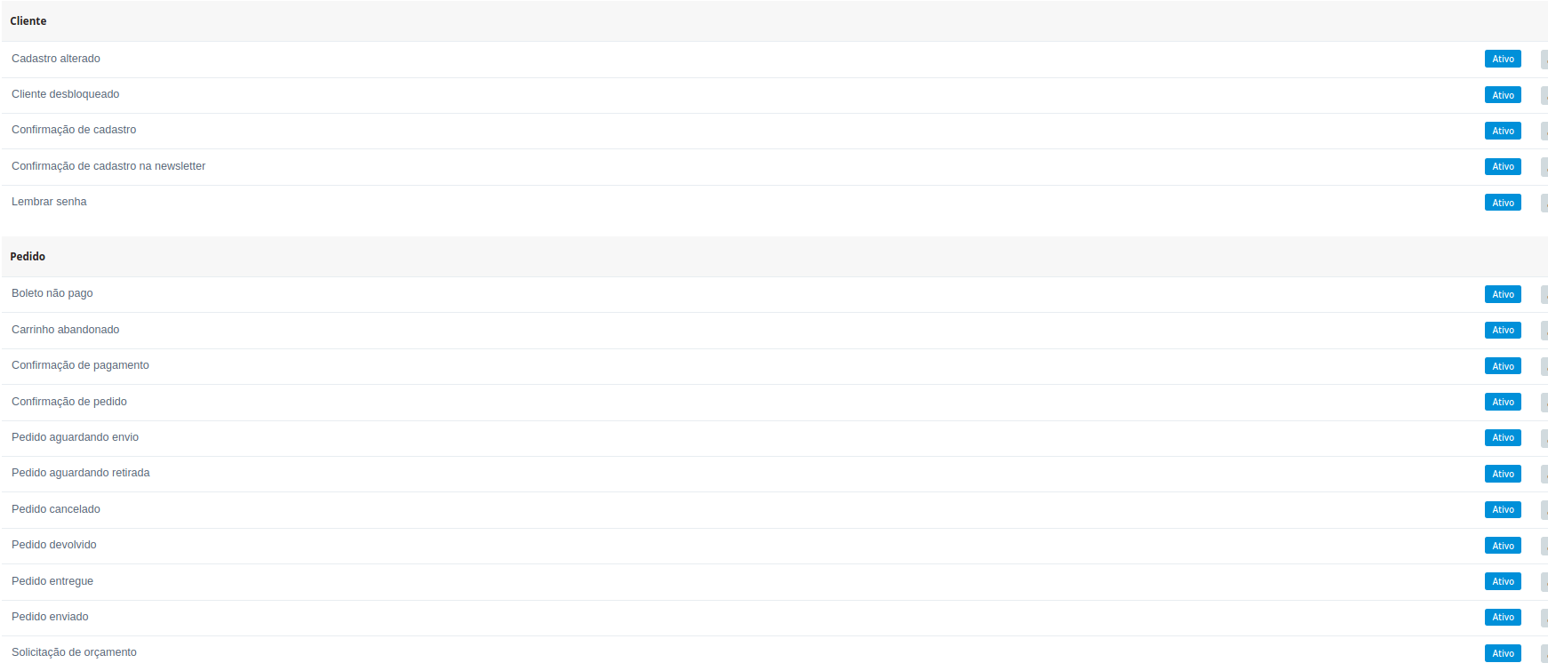This screenshot has height=671, width=1548.
Task: Toggle Ativo status for Carrinho abandonado
Action: 1503,330
